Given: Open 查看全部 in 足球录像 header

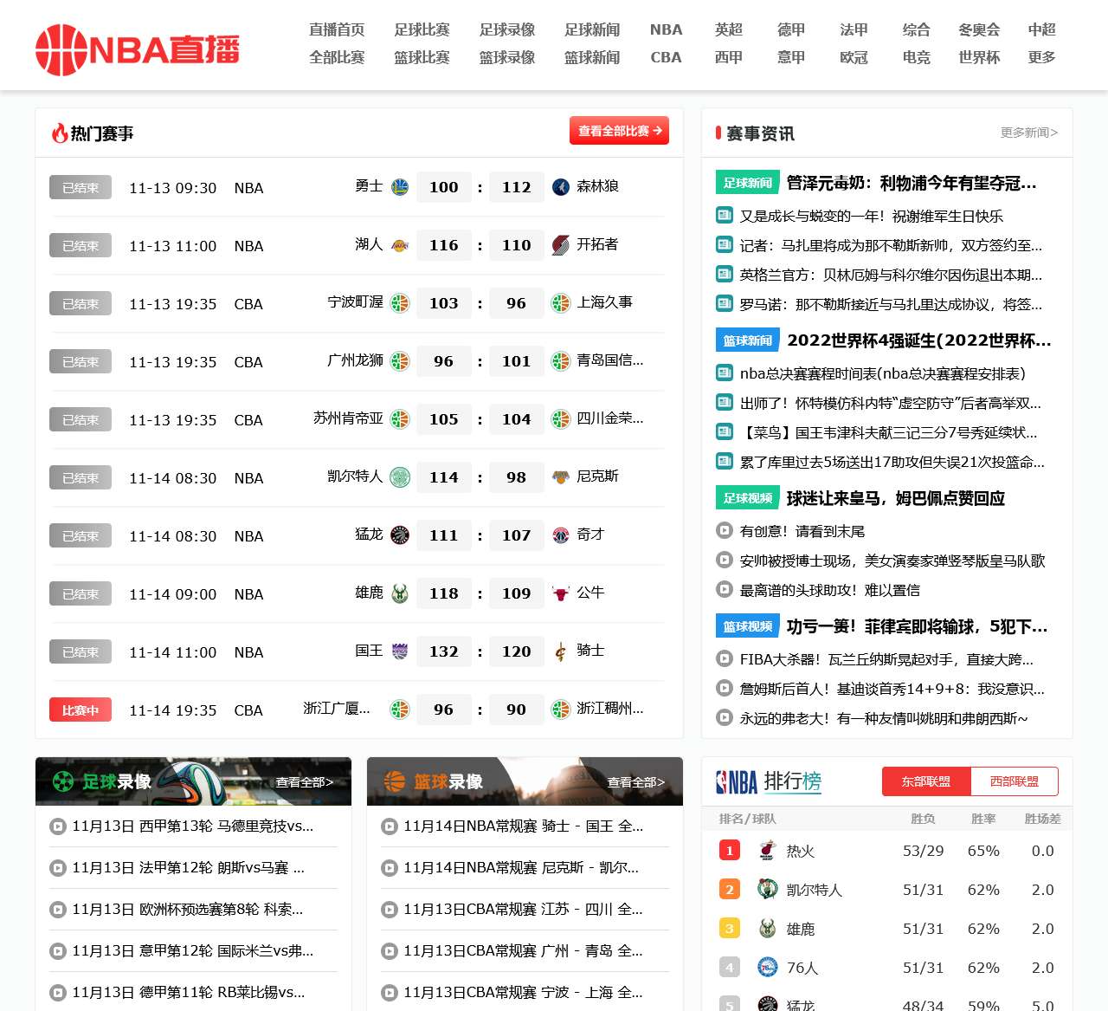Looking at the screenshot, I should point(305,782).
